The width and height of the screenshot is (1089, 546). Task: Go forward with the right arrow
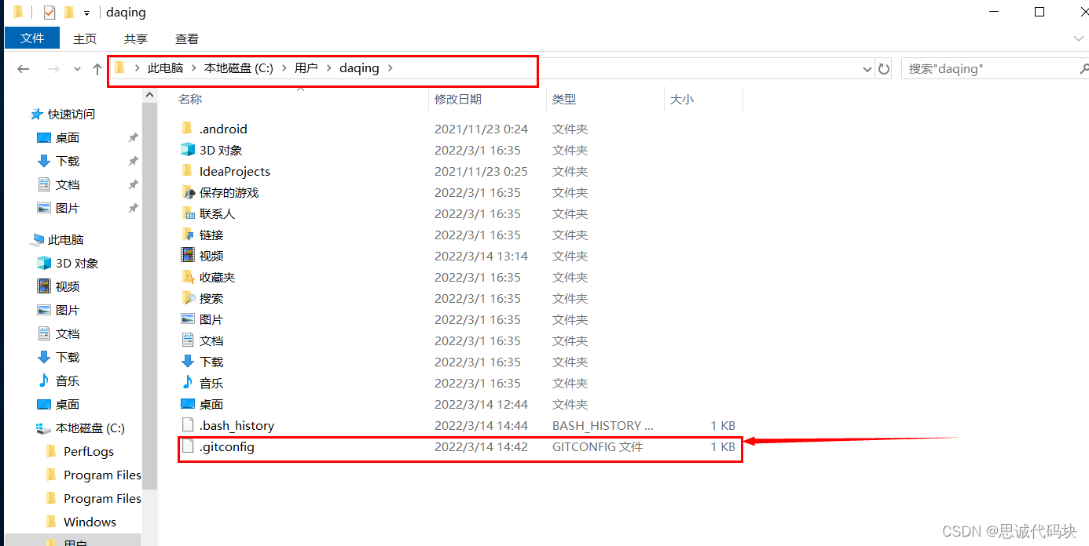click(x=53, y=69)
